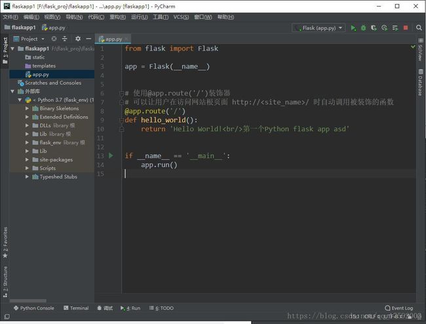Image resolution: width=426 pixels, height=324 pixels.
Task: Open the 编辑(E) Edit menu
Action: tap(31, 17)
